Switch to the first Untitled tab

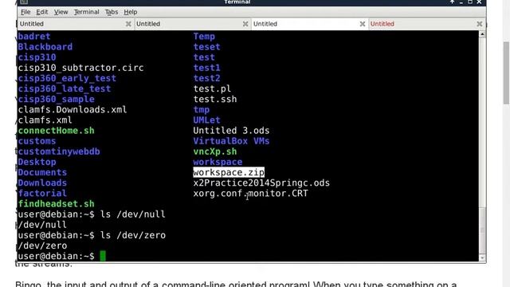76,24
